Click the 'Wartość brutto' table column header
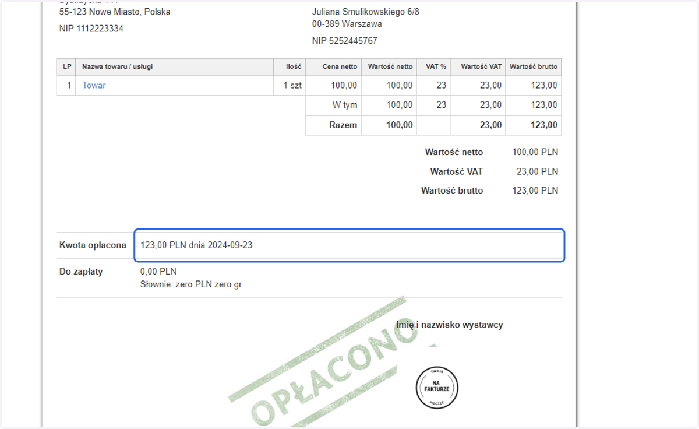This screenshot has width=699, height=429. click(x=534, y=66)
